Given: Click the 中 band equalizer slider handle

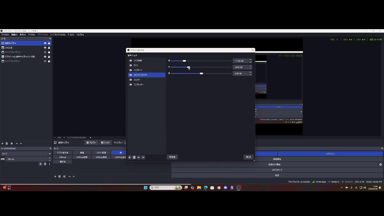Looking at the screenshot, I should click(x=188, y=67).
